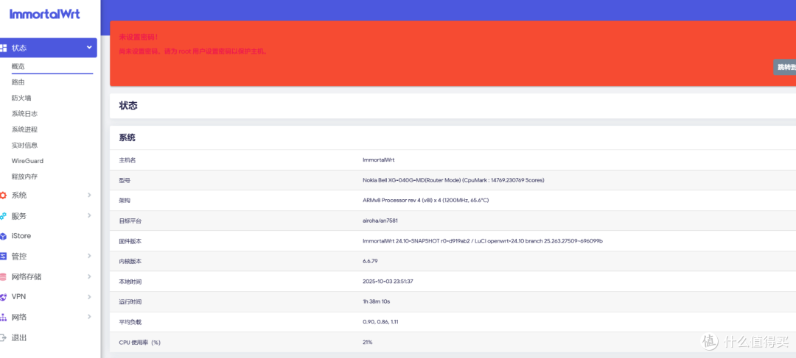Open the 路由 submenu item
The height and width of the screenshot is (358, 796).
pos(18,82)
